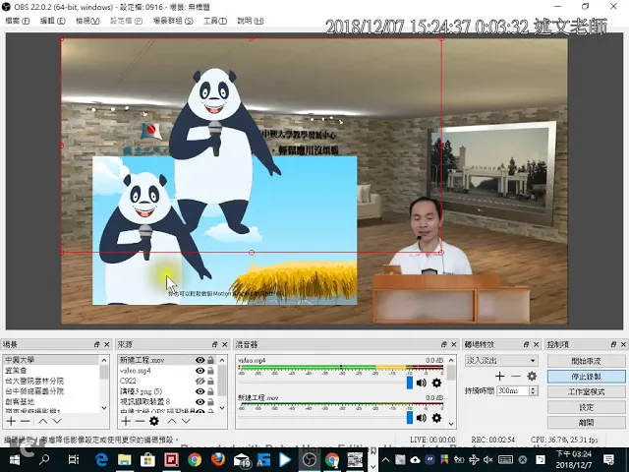Add a transition with the plus icon
This screenshot has width=629, height=472.
pos(500,376)
